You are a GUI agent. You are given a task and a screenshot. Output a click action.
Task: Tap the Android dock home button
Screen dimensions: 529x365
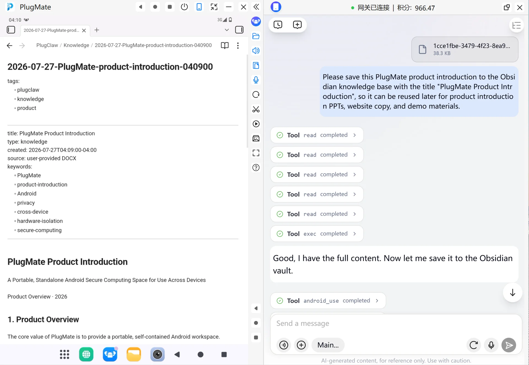(201, 355)
